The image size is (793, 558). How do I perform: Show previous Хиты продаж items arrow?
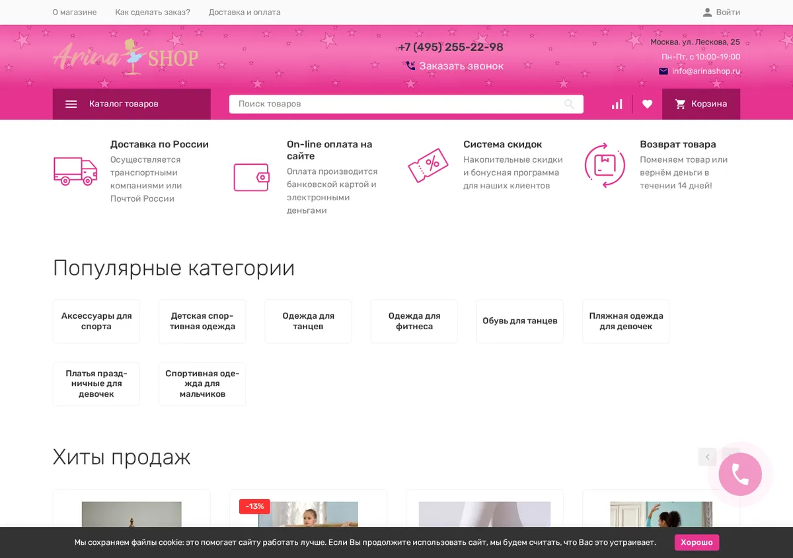click(707, 457)
